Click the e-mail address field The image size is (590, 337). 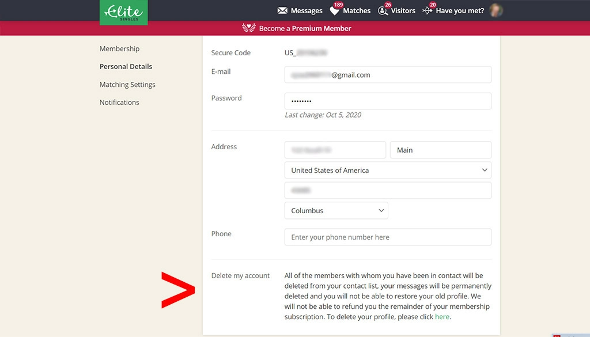387,74
